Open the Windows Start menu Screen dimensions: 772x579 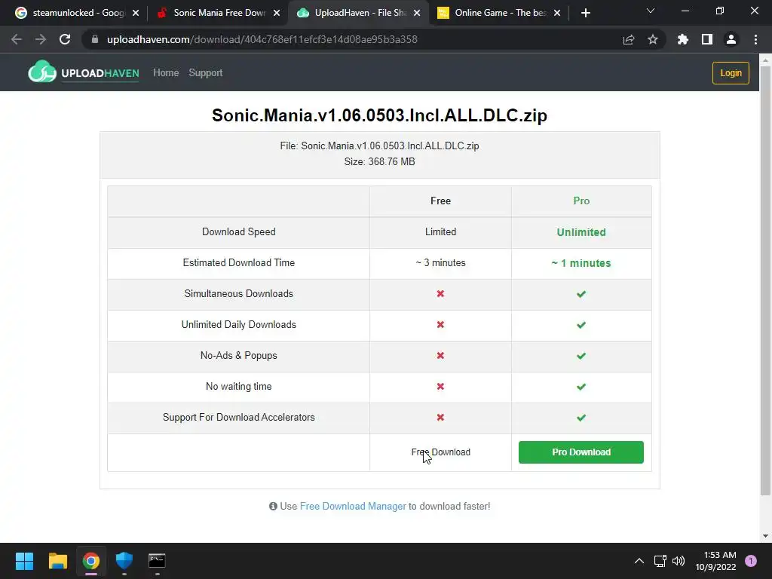[24, 561]
